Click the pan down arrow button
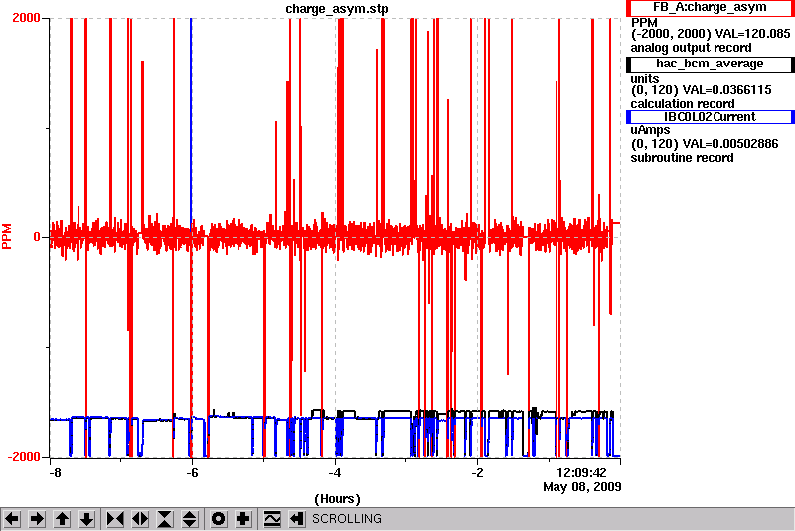Screen dimensions: 795x531 click(87, 519)
